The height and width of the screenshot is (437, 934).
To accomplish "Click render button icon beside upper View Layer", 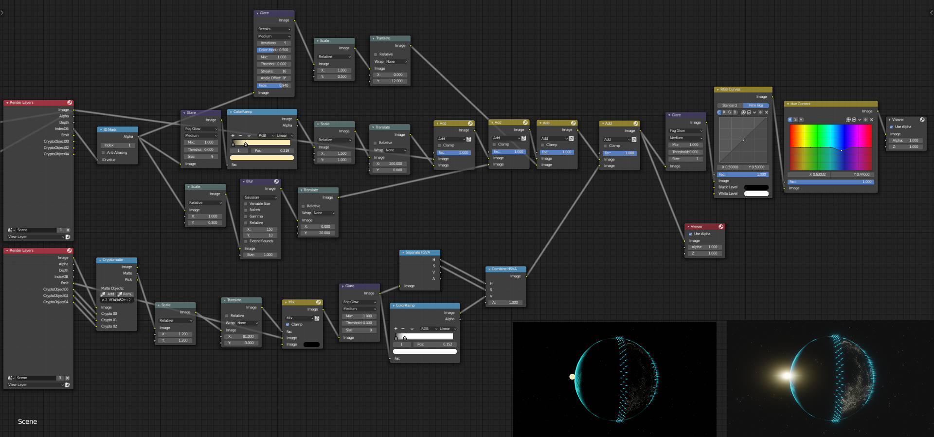I will [68, 237].
